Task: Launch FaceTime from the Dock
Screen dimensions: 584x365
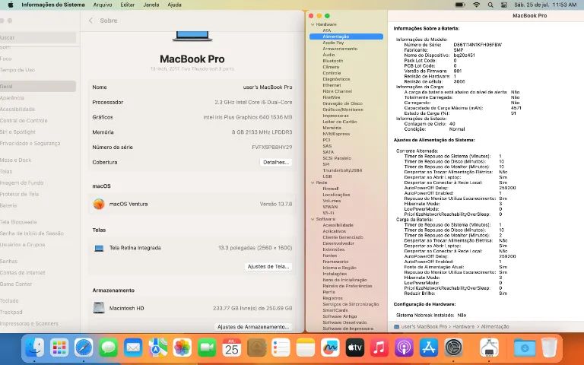Action: pyautogui.click(x=207, y=348)
